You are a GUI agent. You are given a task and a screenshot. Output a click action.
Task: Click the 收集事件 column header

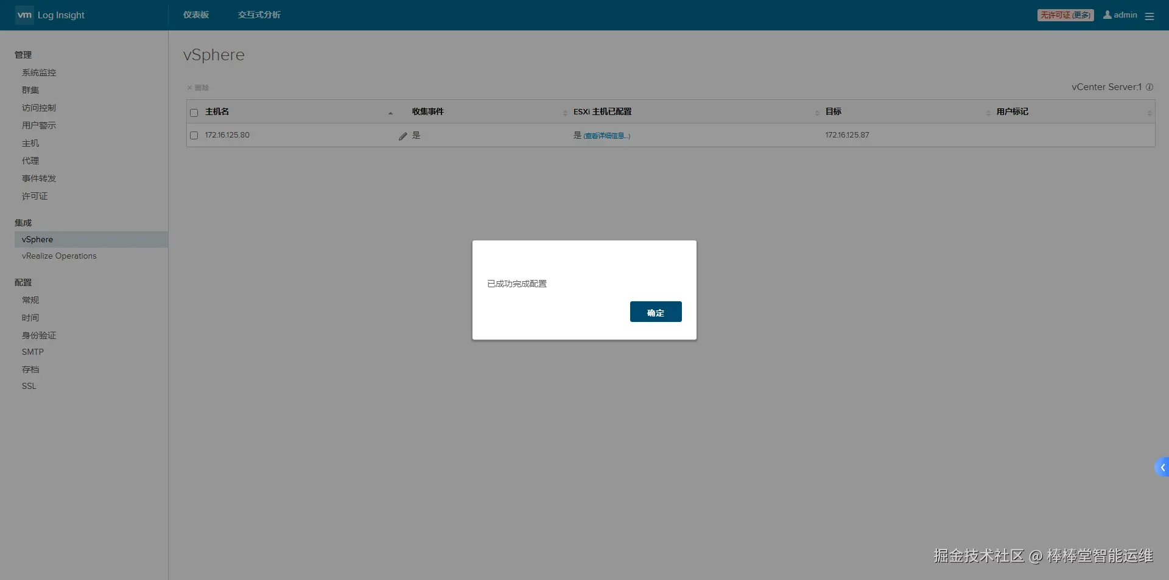[428, 112]
